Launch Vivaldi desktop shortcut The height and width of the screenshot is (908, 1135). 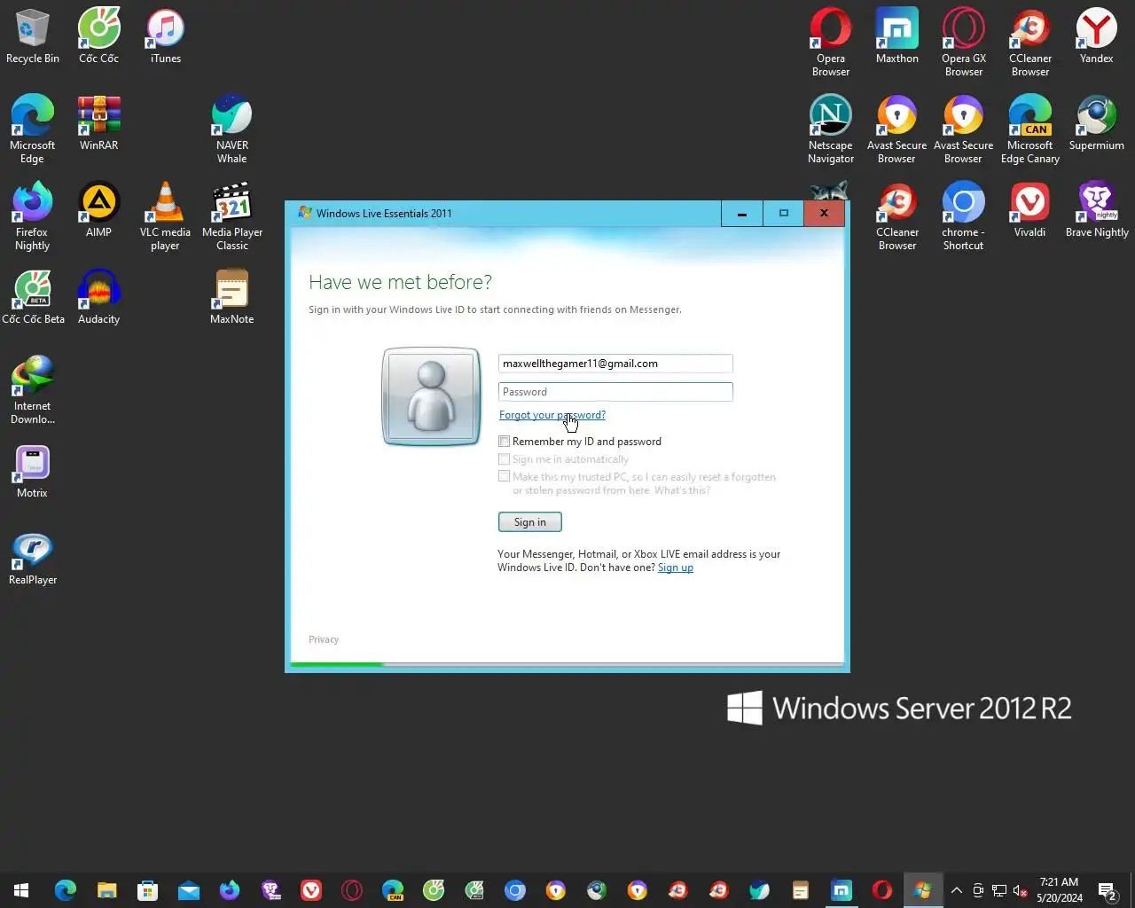[x=1030, y=210]
